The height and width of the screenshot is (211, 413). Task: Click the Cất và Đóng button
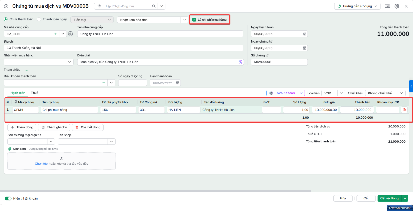click(390, 198)
